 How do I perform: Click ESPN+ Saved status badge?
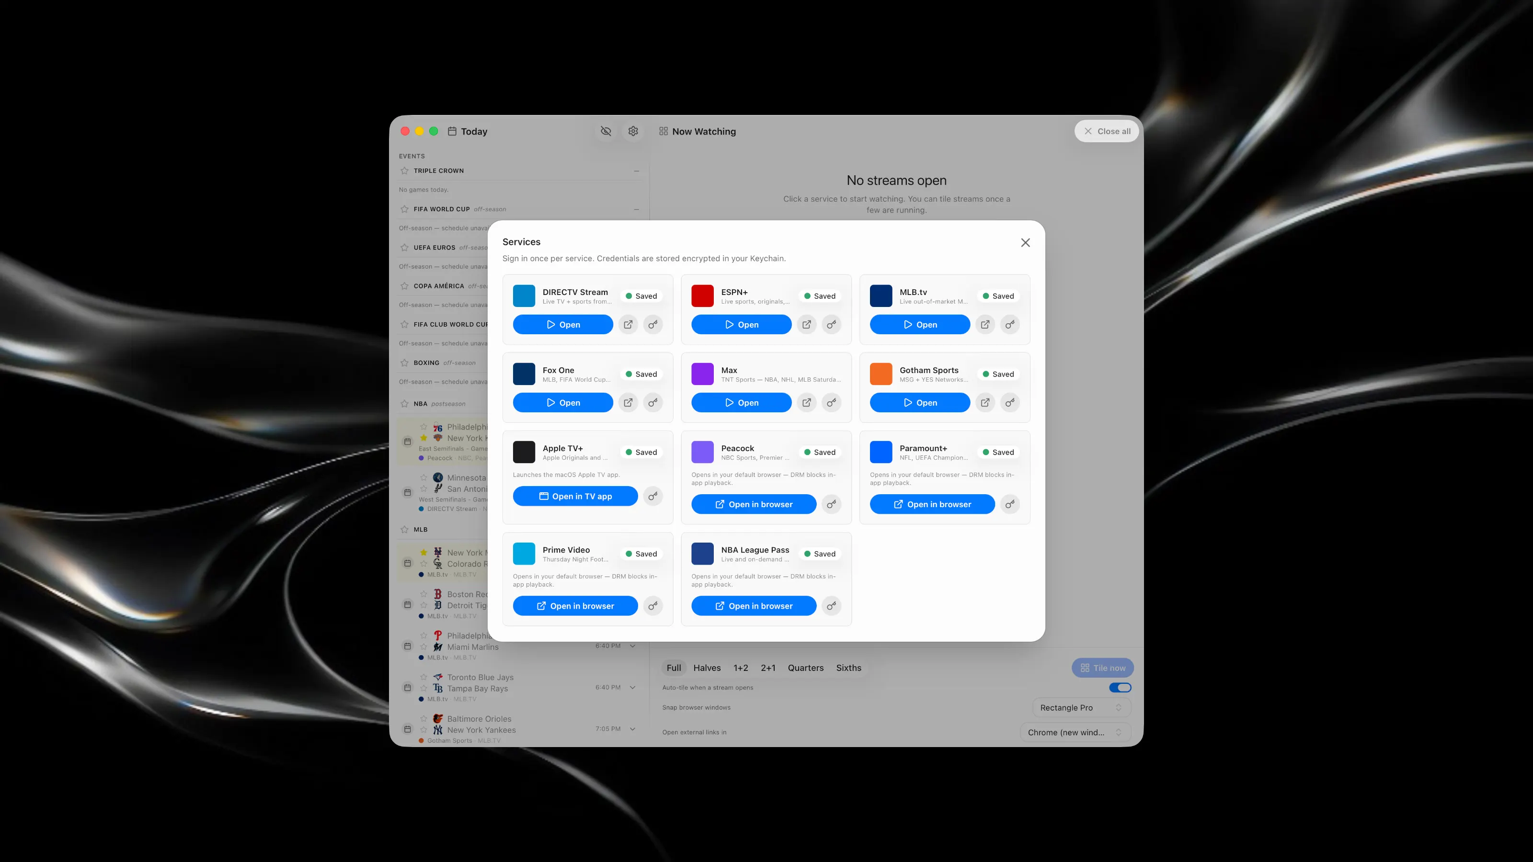[820, 295]
